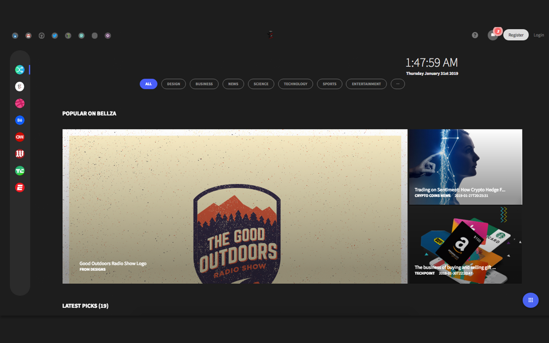Image resolution: width=549 pixels, height=343 pixels.
Task: Click the 'FROM DESIGNS' label
Action: pyautogui.click(x=93, y=270)
